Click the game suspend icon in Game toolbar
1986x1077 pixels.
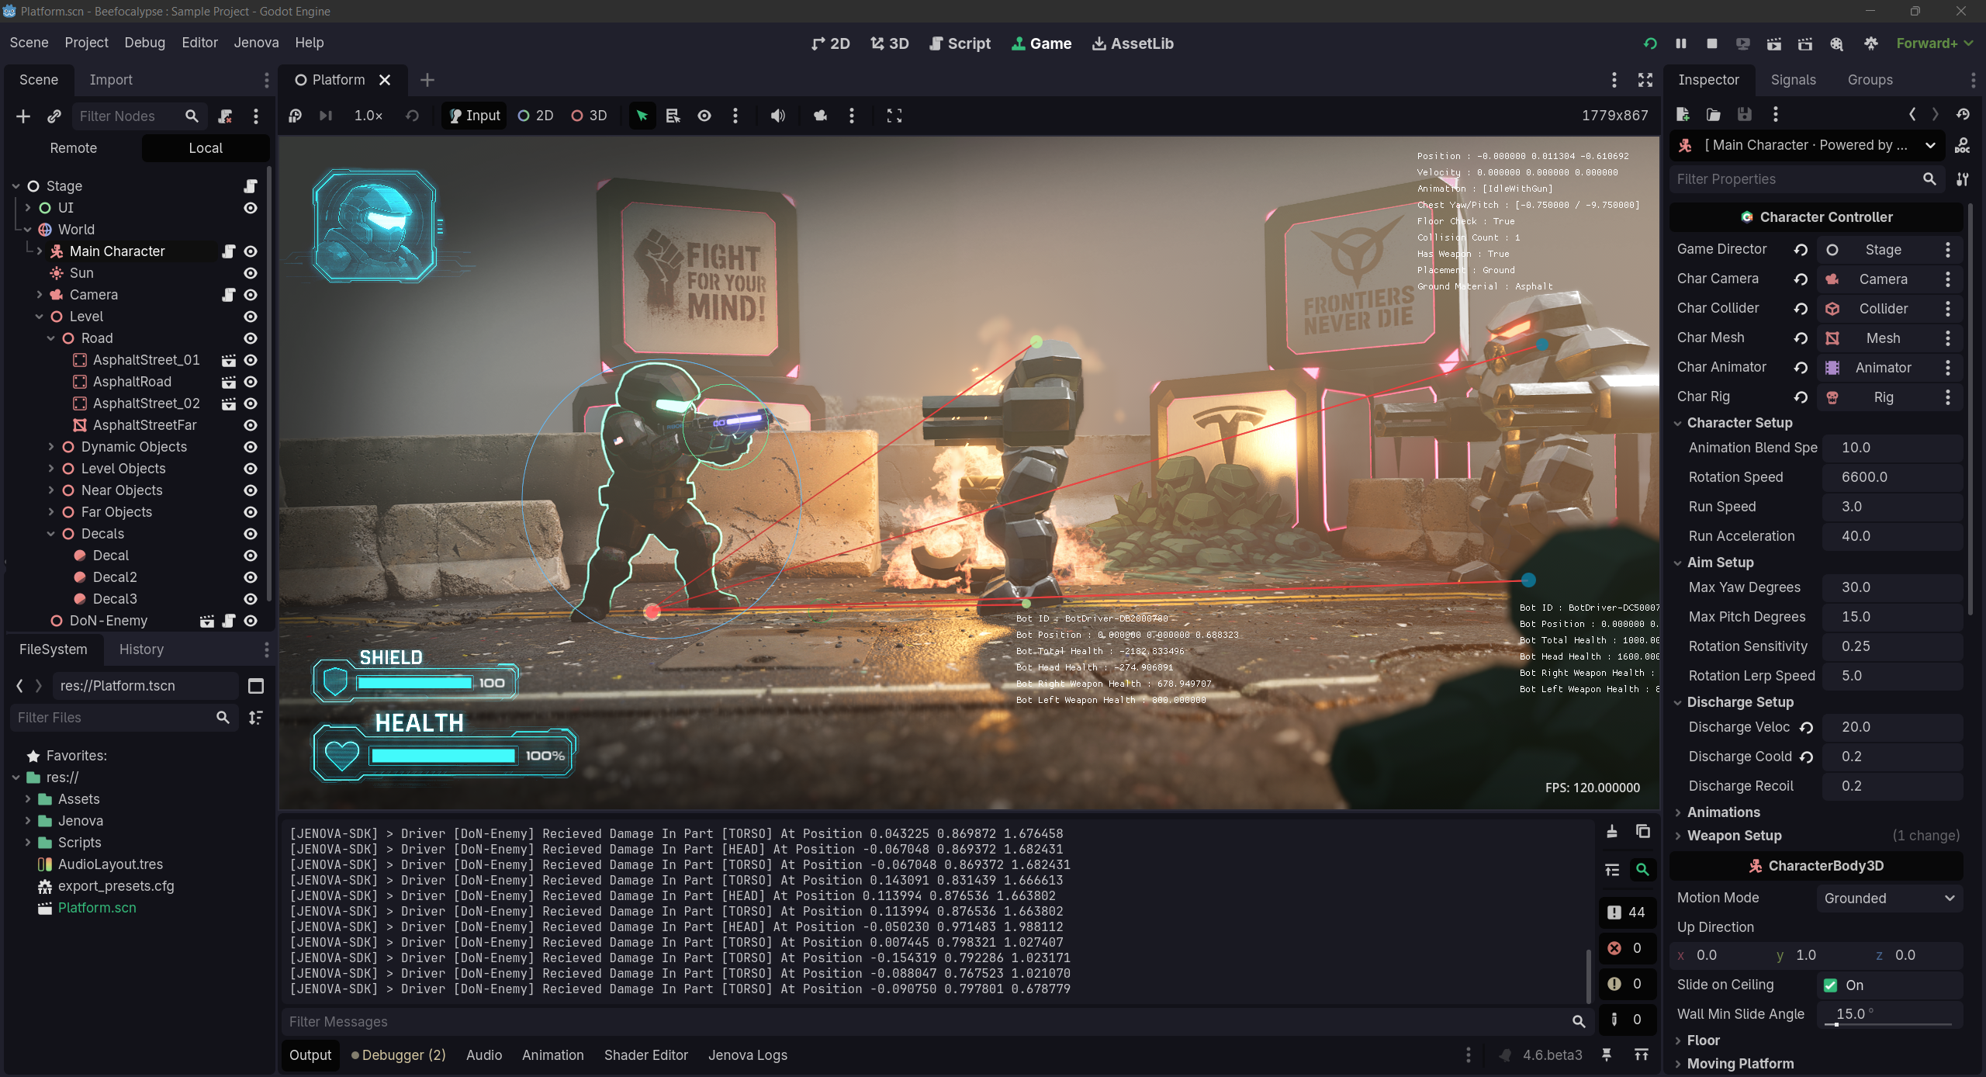pos(295,116)
